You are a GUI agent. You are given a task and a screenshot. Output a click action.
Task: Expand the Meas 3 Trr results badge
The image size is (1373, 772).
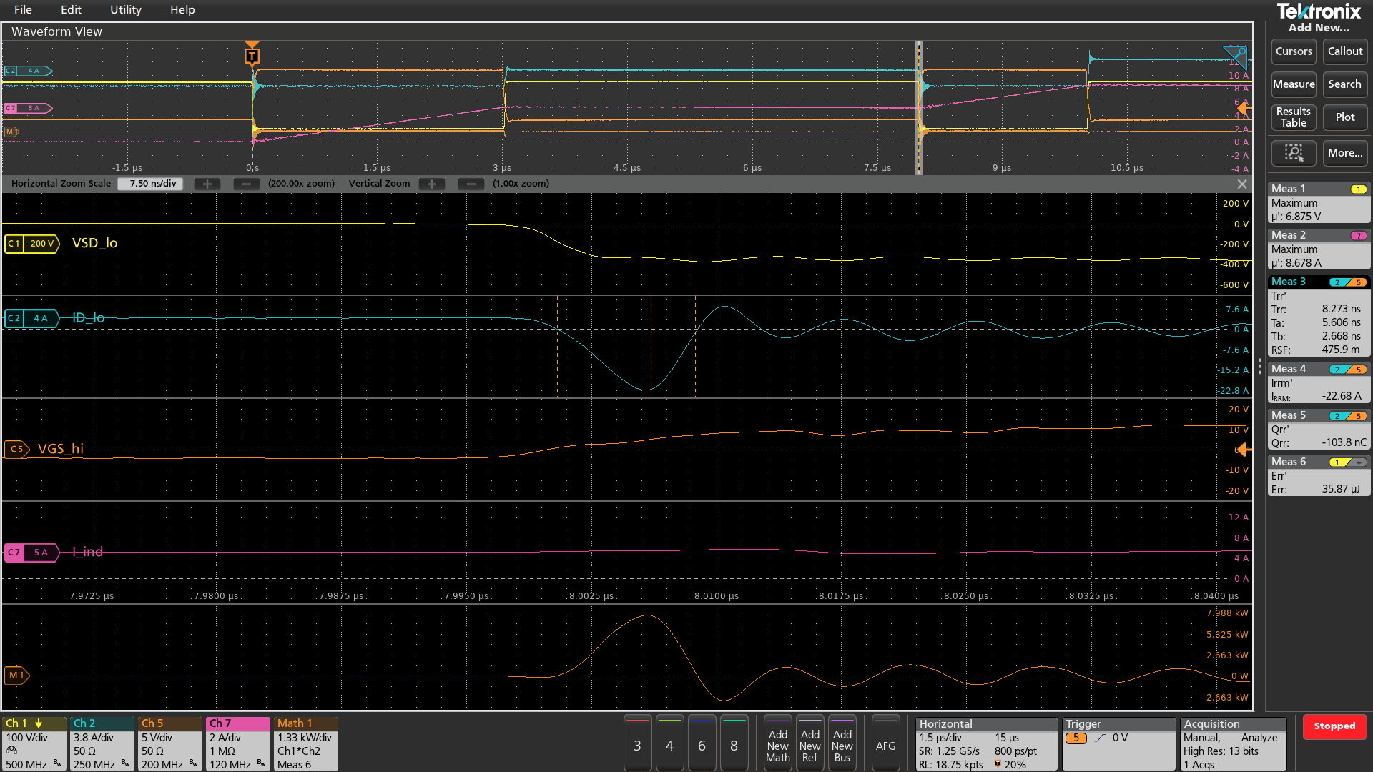point(1318,316)
